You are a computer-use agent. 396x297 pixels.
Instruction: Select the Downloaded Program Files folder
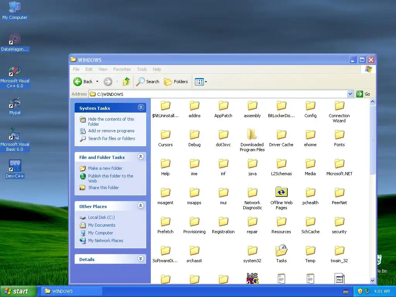coord(252,140)
